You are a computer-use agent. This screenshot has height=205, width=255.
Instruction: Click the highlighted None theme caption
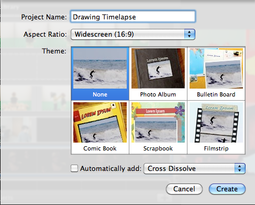[100, 94]
